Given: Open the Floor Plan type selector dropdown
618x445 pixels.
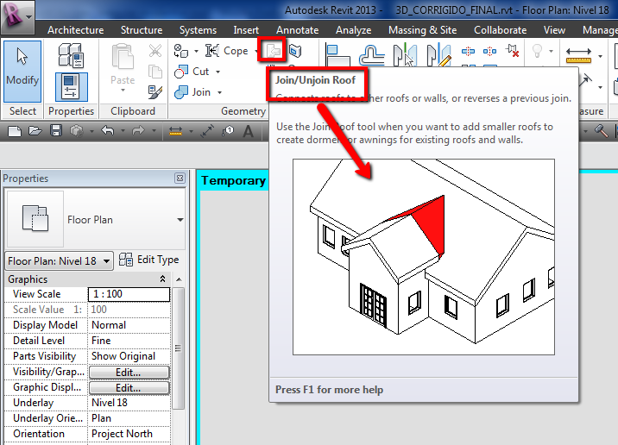Looking at the screenshot, I should point(180,219).
